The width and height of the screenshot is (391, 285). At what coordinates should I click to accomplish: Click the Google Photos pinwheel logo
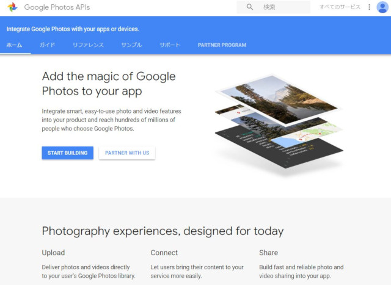(12, 7)
